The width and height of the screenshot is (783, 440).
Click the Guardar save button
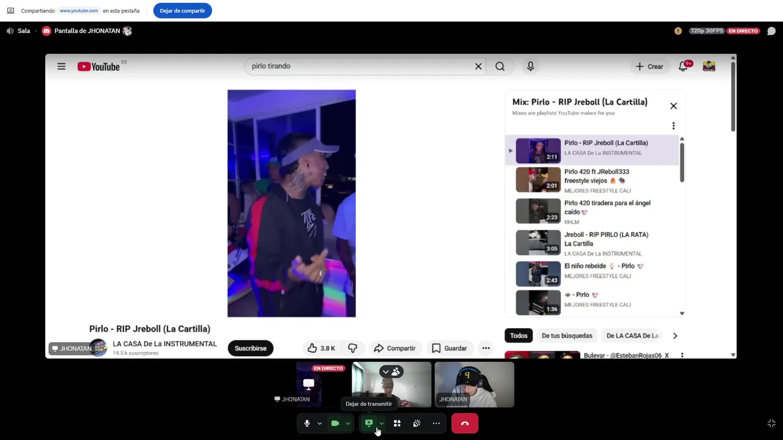coord(449,348)
